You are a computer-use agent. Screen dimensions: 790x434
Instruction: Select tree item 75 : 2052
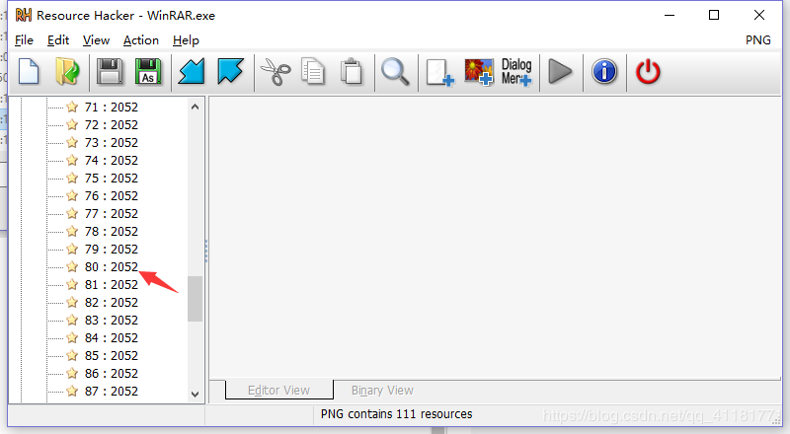112,179
